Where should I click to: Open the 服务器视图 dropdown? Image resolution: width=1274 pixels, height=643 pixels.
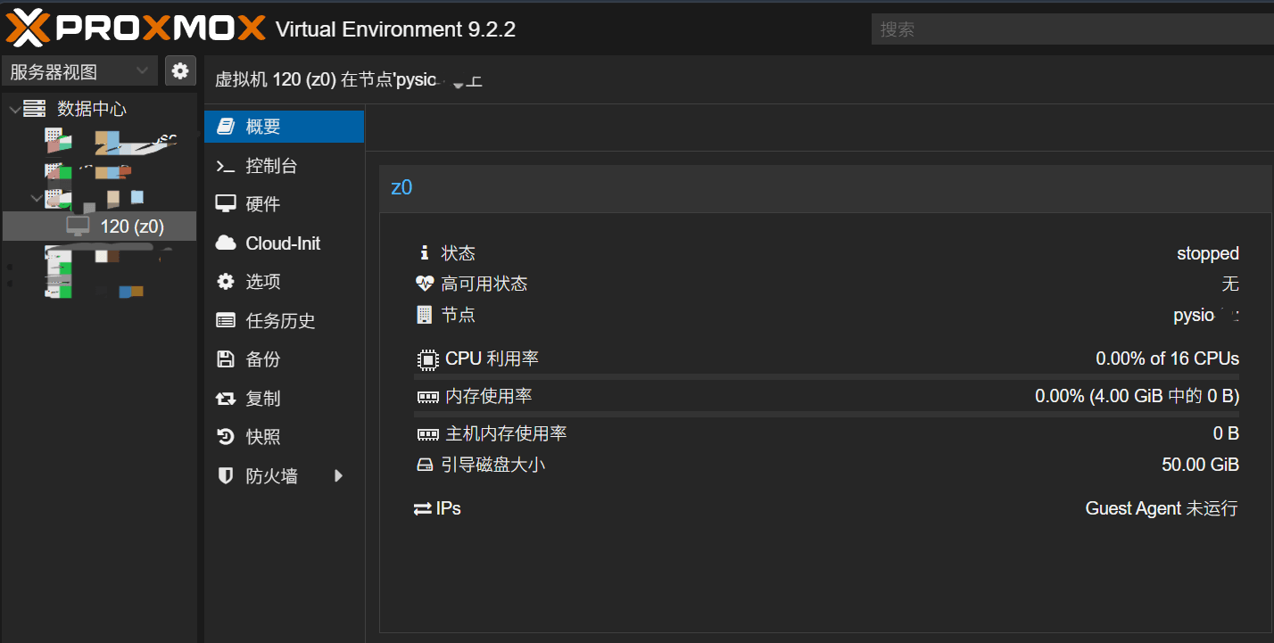(79, 71)
